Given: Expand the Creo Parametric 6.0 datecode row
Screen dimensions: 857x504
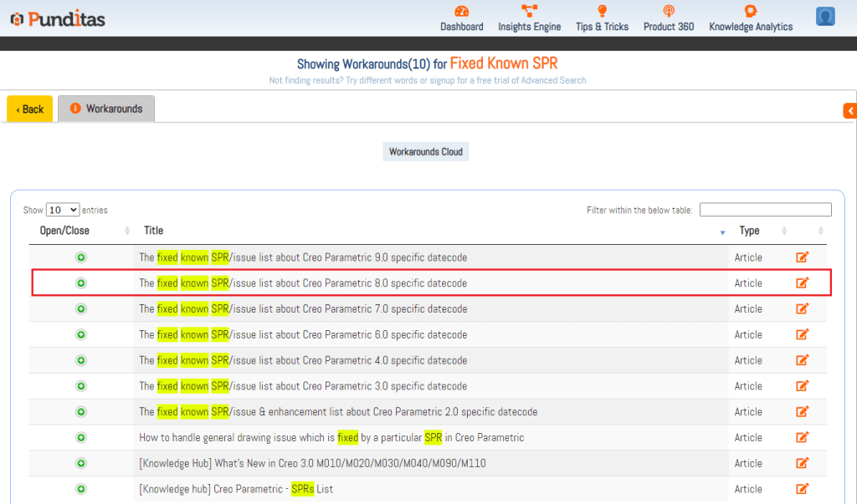Looking at the screenshot, I should [x=81, y=334].
